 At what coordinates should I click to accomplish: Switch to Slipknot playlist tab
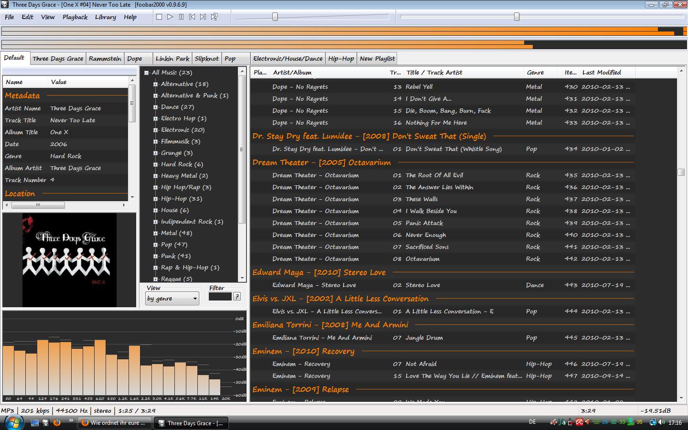coord(207,59)
